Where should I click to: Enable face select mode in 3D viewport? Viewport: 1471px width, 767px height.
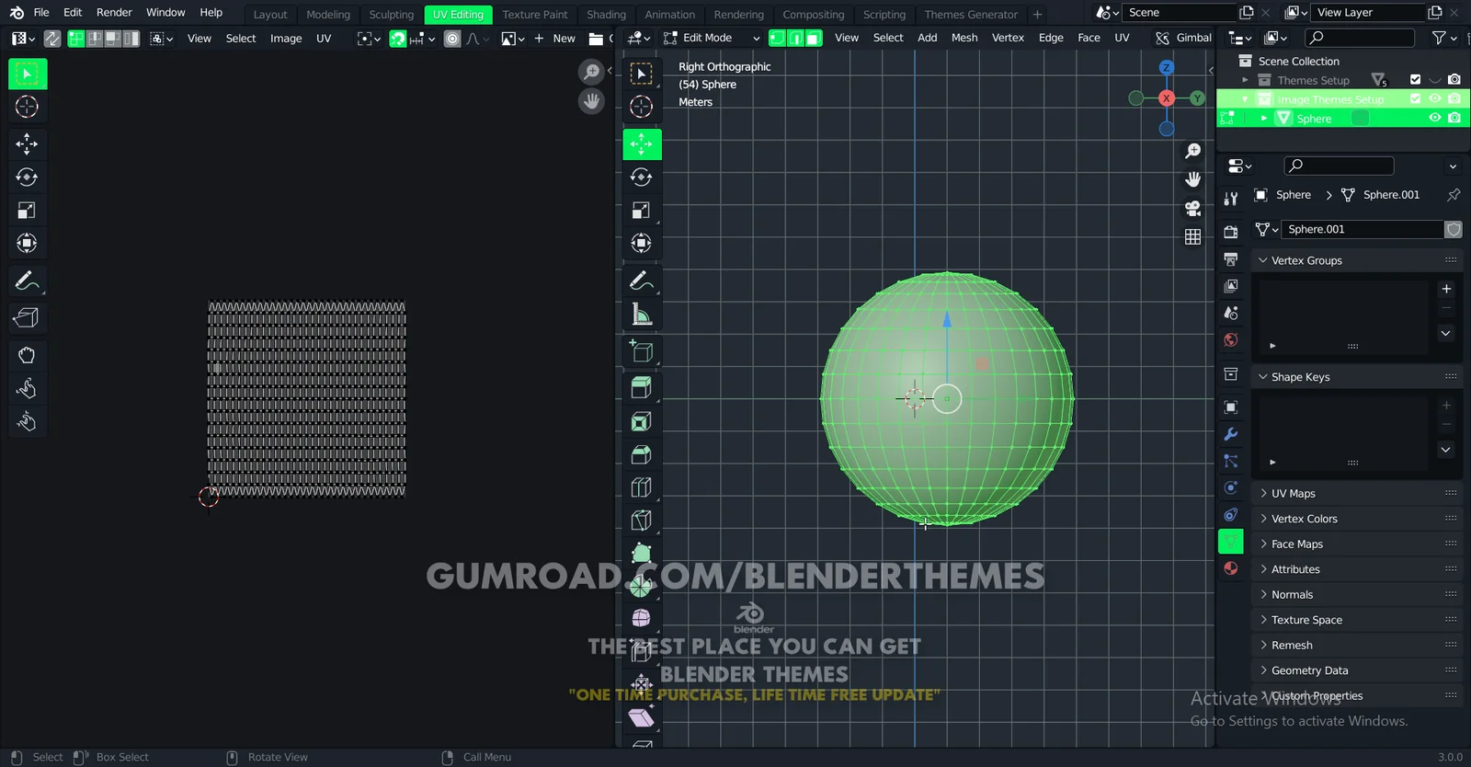pyautogui.click(x=814, y=38)
